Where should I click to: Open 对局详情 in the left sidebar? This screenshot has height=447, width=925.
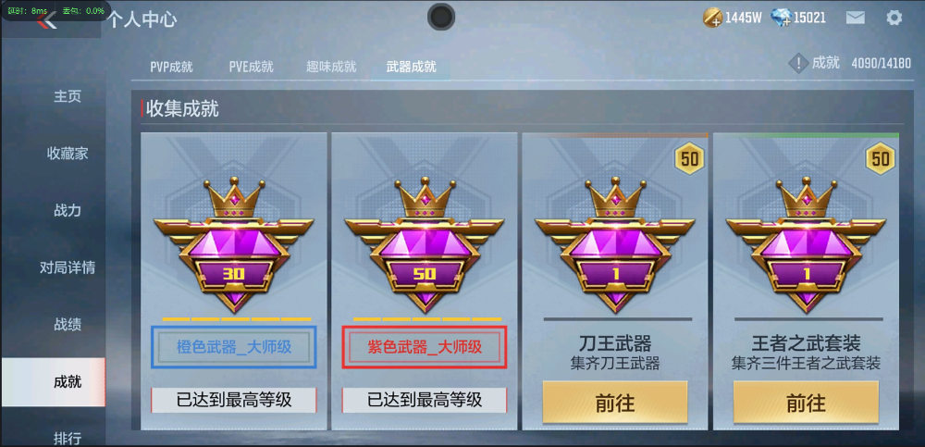click(68, 267)
